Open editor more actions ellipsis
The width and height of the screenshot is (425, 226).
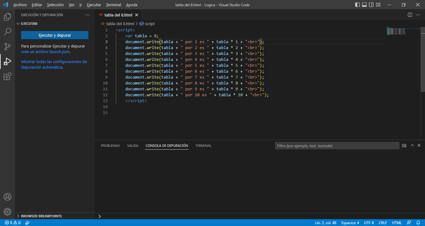coord(418,15)
